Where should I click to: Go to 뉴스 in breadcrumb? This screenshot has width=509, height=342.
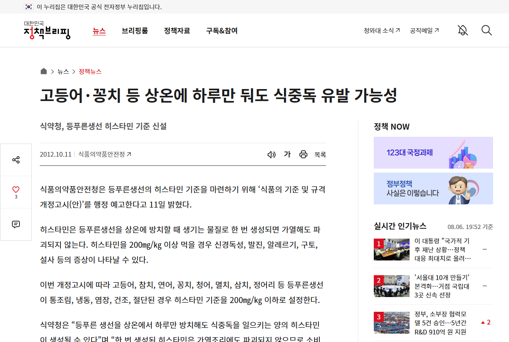(x=63, y=72)
